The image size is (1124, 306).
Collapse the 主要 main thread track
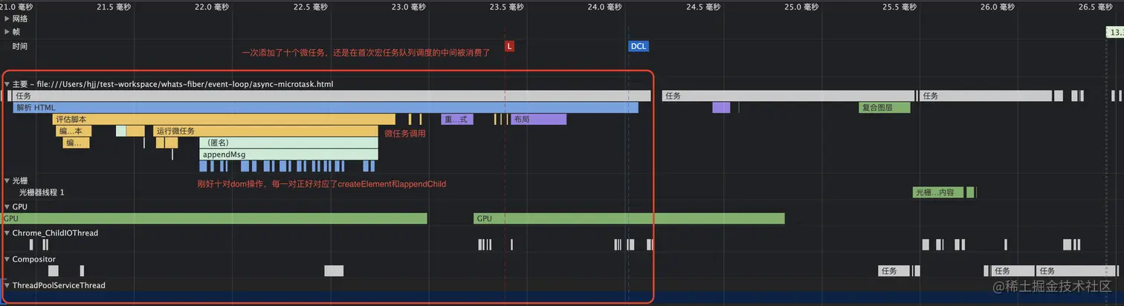tap(7, 84)
